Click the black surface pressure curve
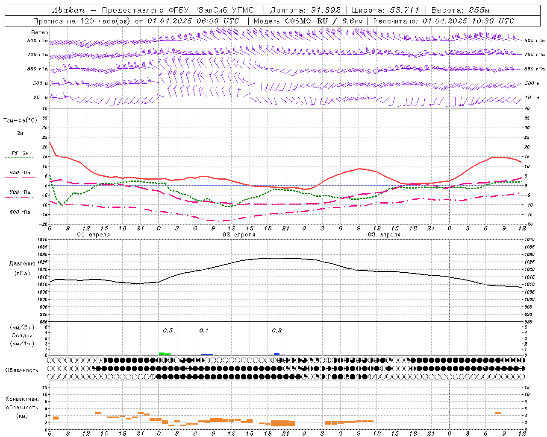The width and height of the screenshot is (547, 437). coord(285,258)
